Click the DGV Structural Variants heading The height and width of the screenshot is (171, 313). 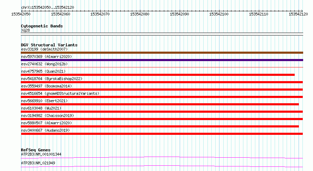49,45
